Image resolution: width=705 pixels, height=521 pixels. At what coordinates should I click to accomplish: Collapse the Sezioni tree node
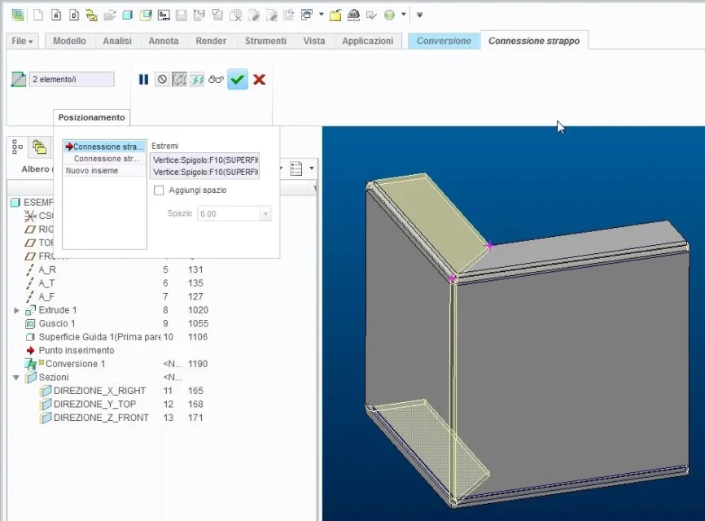(16, 378)
